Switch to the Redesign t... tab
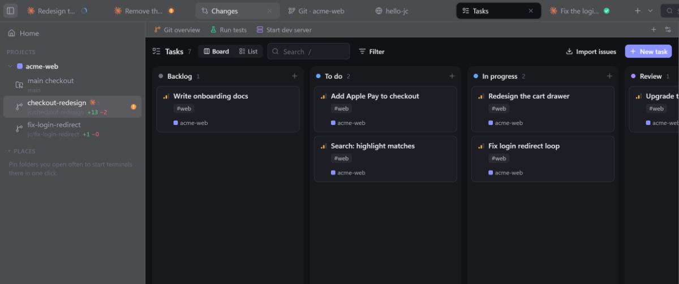 [x=57, y=11]
